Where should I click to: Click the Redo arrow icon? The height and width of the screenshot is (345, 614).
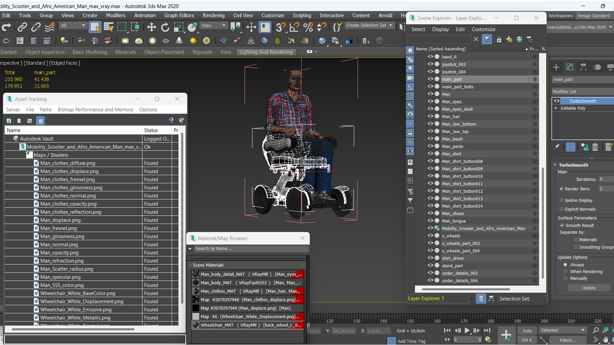pos(6,27)
